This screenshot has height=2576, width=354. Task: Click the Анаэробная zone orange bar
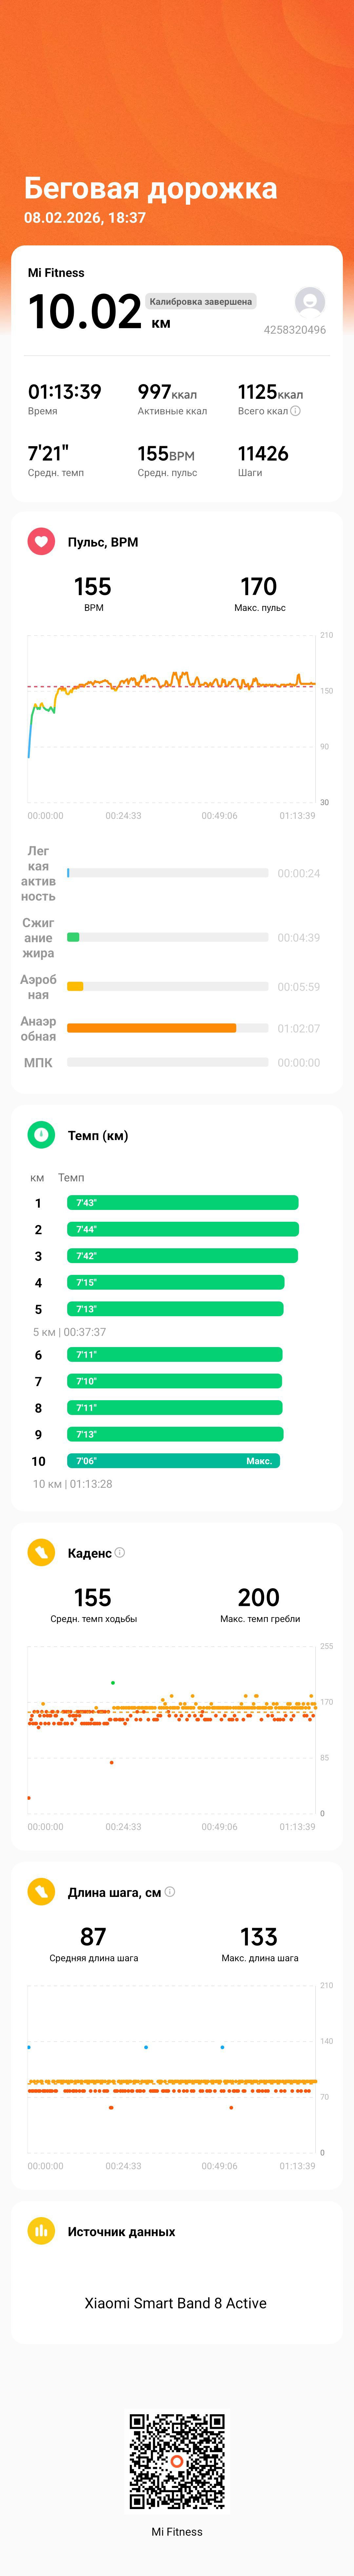click(x=151, y=1027)
